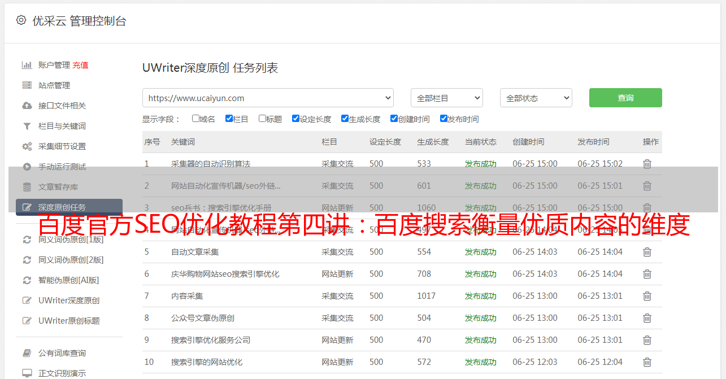Viewport: 726px width, 379px height.
Task: Click the book icon for 公有词库查询
Action: (x=27, y=353)
